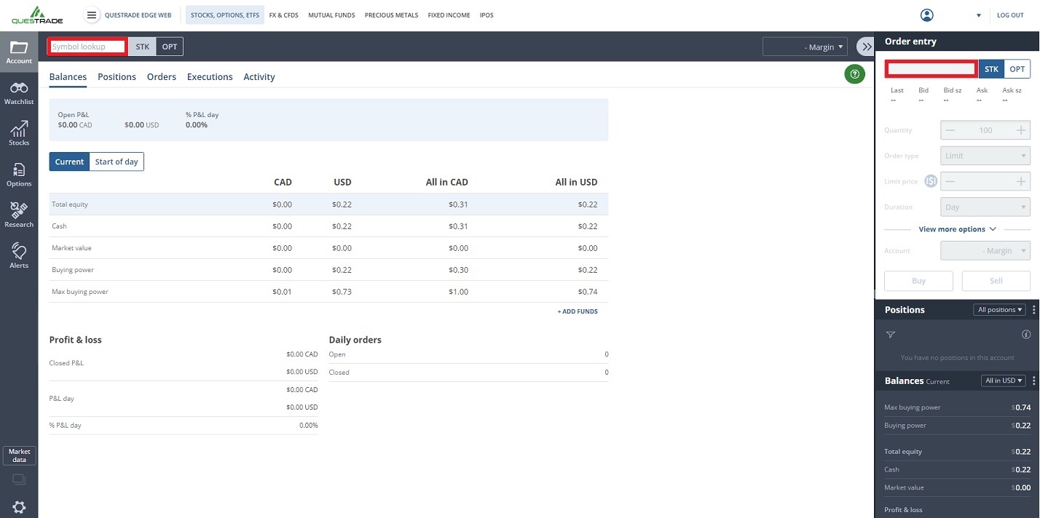Click the Positions filter funnel icon

click(x=890, y=335)
